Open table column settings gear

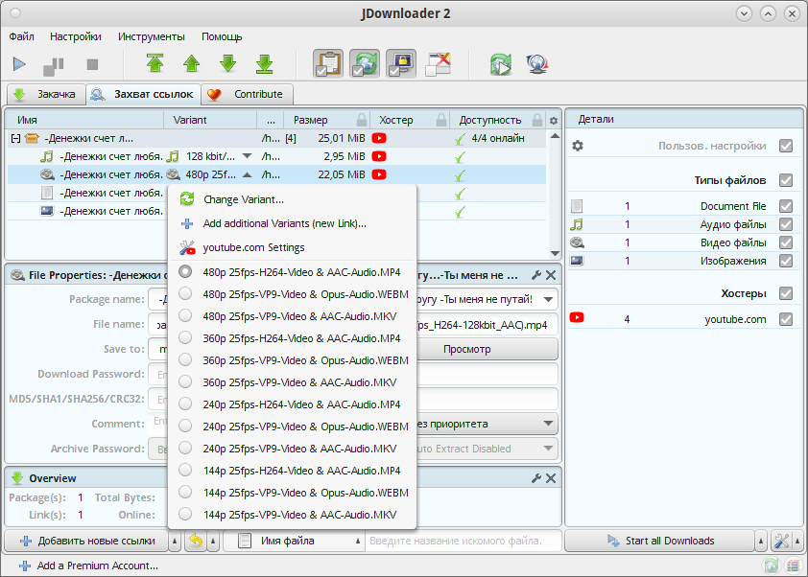(554, 121)
